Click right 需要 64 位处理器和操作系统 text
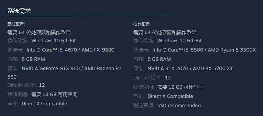 (x=165, y=32)
